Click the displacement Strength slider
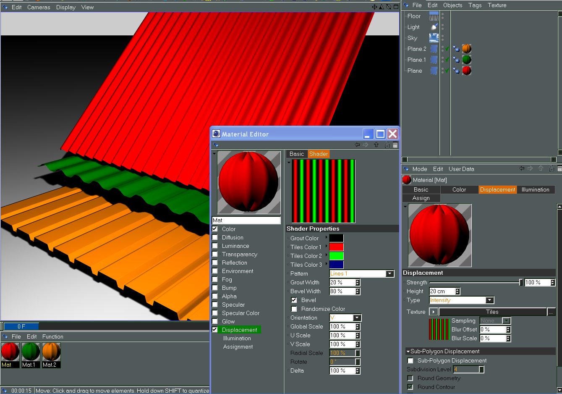The height and width of the screenshot is (394, 562). pos(476,283)
